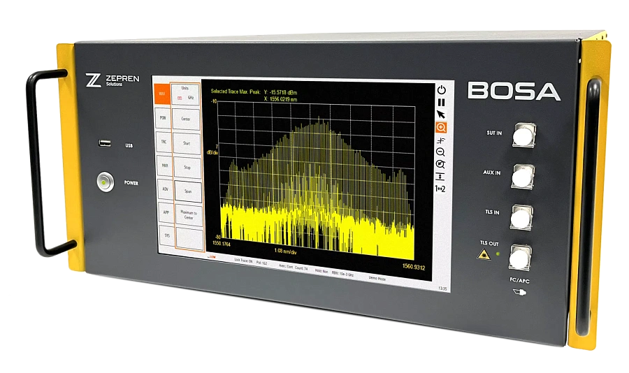This screenshot has height=373, width=629.
Task: Click the X: 1556.0219 nm peak value
Action: click(280, 99)
